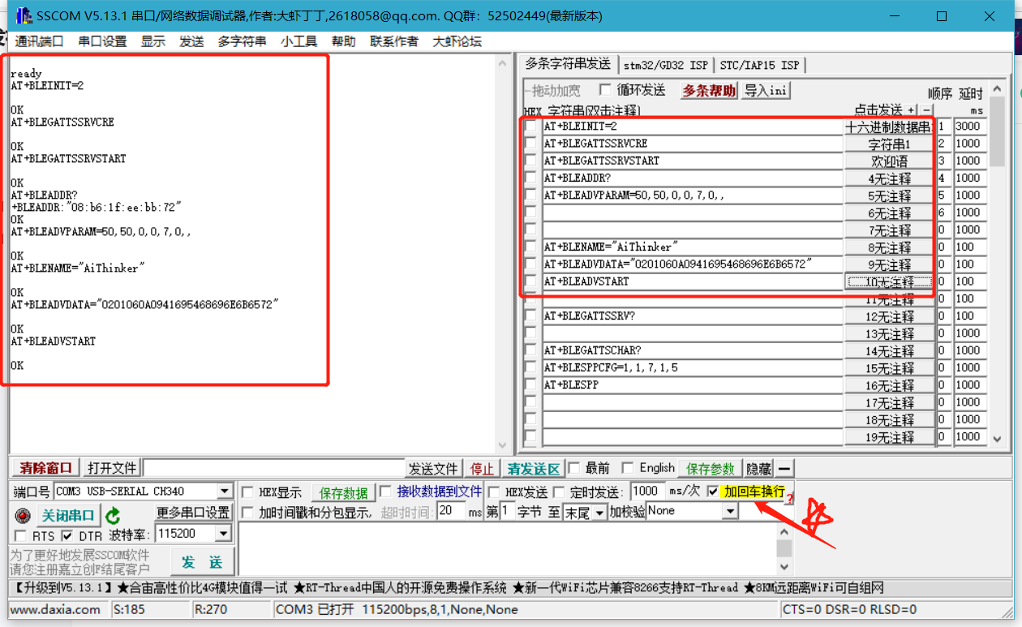Open the 显示 menu
Image resolution: width=1022 pixels, height=627 pixels.
point(153,41)
